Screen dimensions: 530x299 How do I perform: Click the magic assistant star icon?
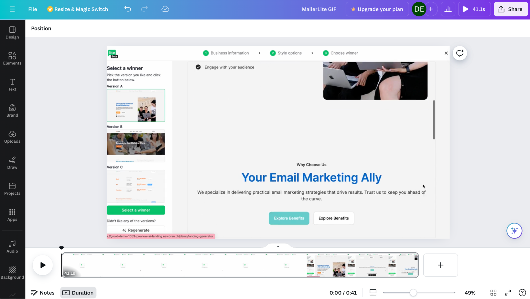click(x=514, y=231)
